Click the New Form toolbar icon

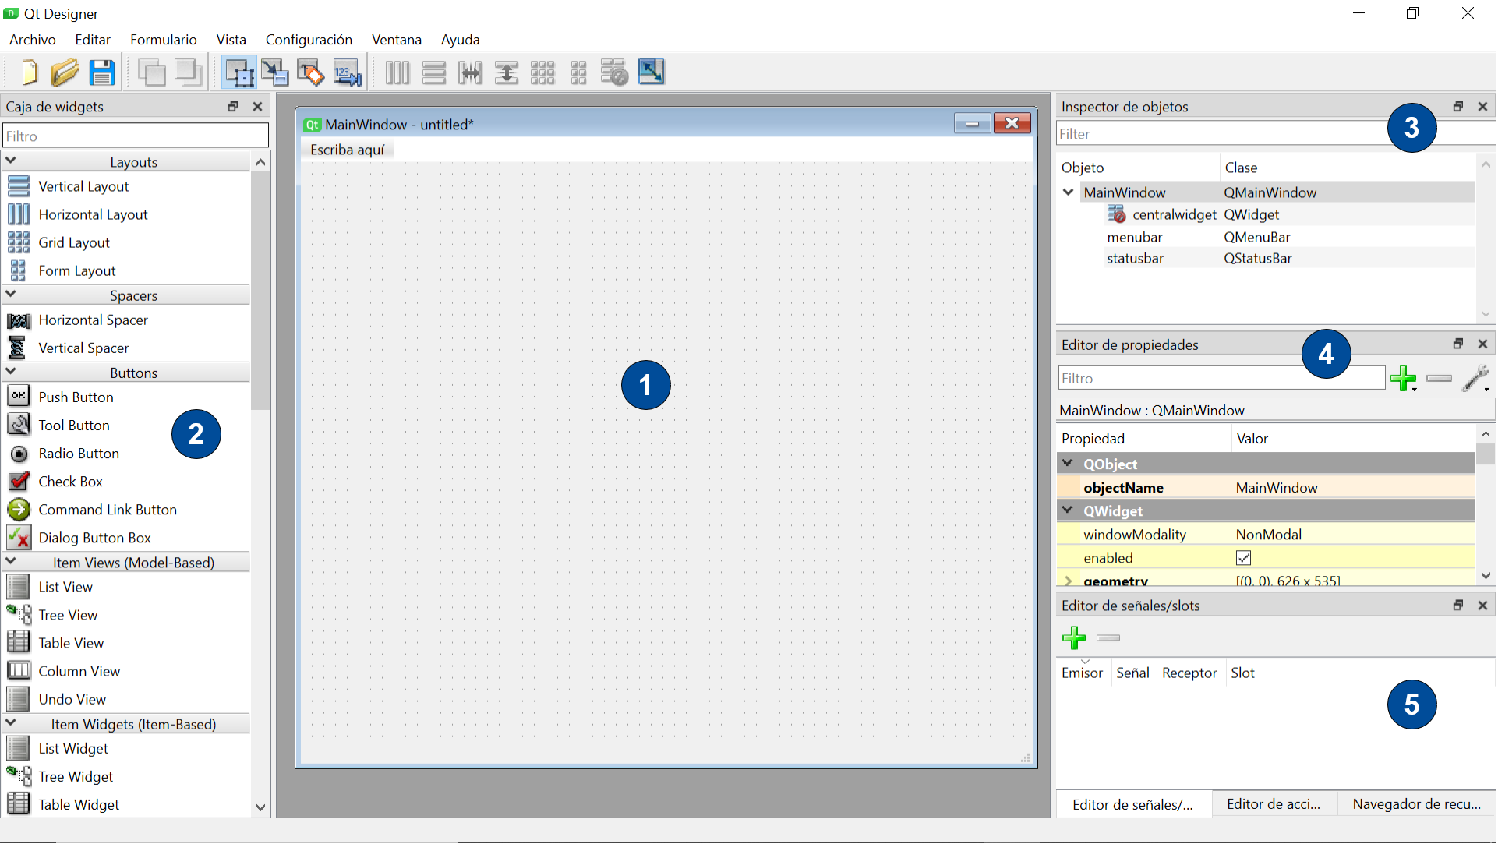(30, 72)
